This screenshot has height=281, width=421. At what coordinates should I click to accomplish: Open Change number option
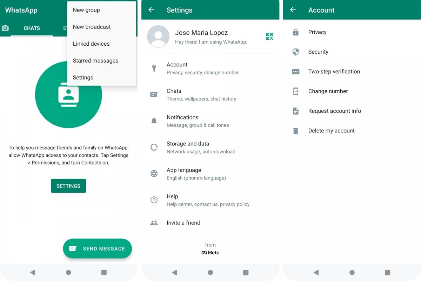(x=352, y=91)
